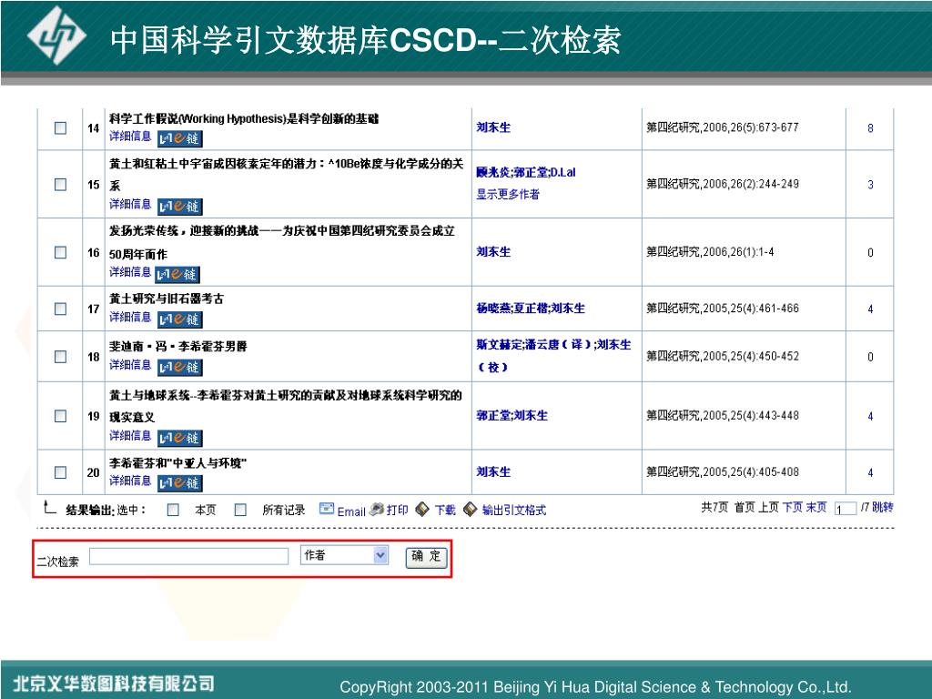
Task: Check the 所有记录 output checkbox
Action: tap(240, 510)
